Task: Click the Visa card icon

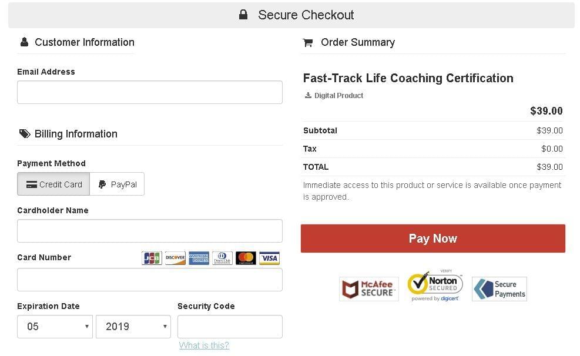Action: 269,258
